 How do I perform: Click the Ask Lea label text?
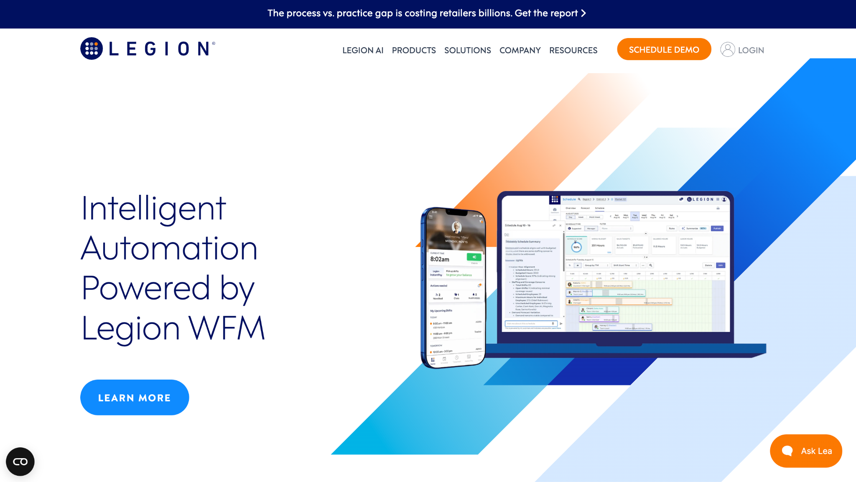816,451
